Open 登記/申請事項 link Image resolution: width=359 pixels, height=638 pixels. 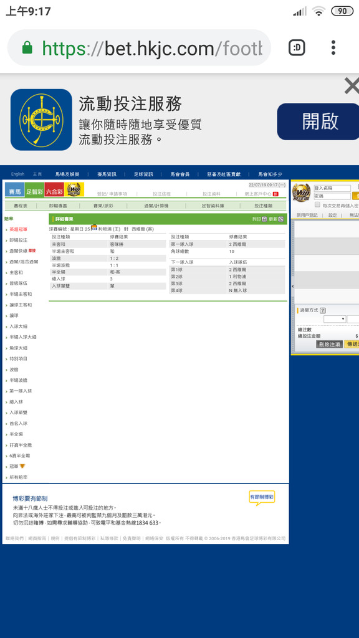pos(112,194)
